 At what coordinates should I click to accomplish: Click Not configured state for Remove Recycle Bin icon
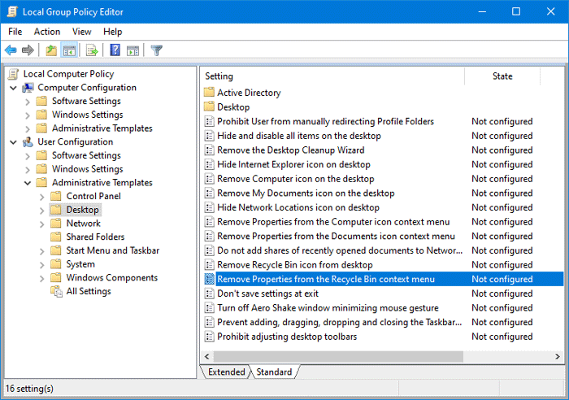click(x=502, y=265)
